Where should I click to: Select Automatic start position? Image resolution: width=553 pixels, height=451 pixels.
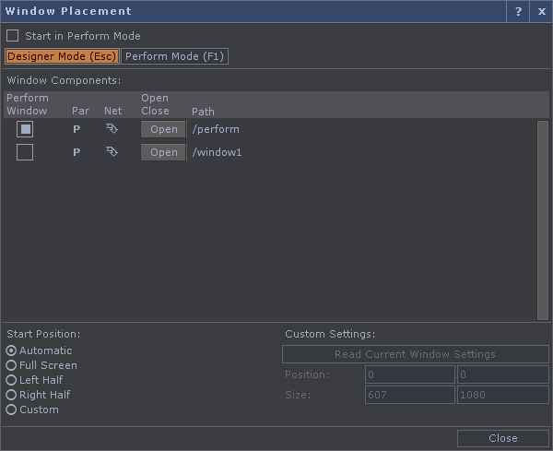tap(11, 350)
